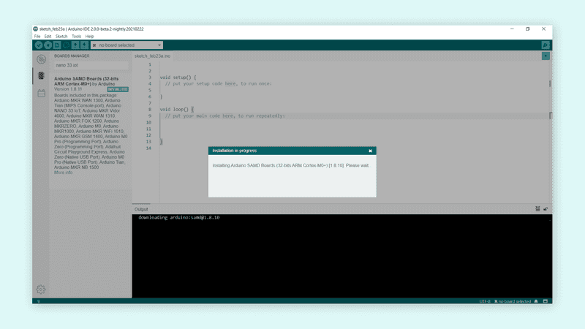Maximize or restore the Arduino IDE window

point(527,29)
